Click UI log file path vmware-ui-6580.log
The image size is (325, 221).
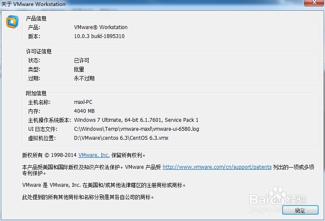(x=137, y=129)
